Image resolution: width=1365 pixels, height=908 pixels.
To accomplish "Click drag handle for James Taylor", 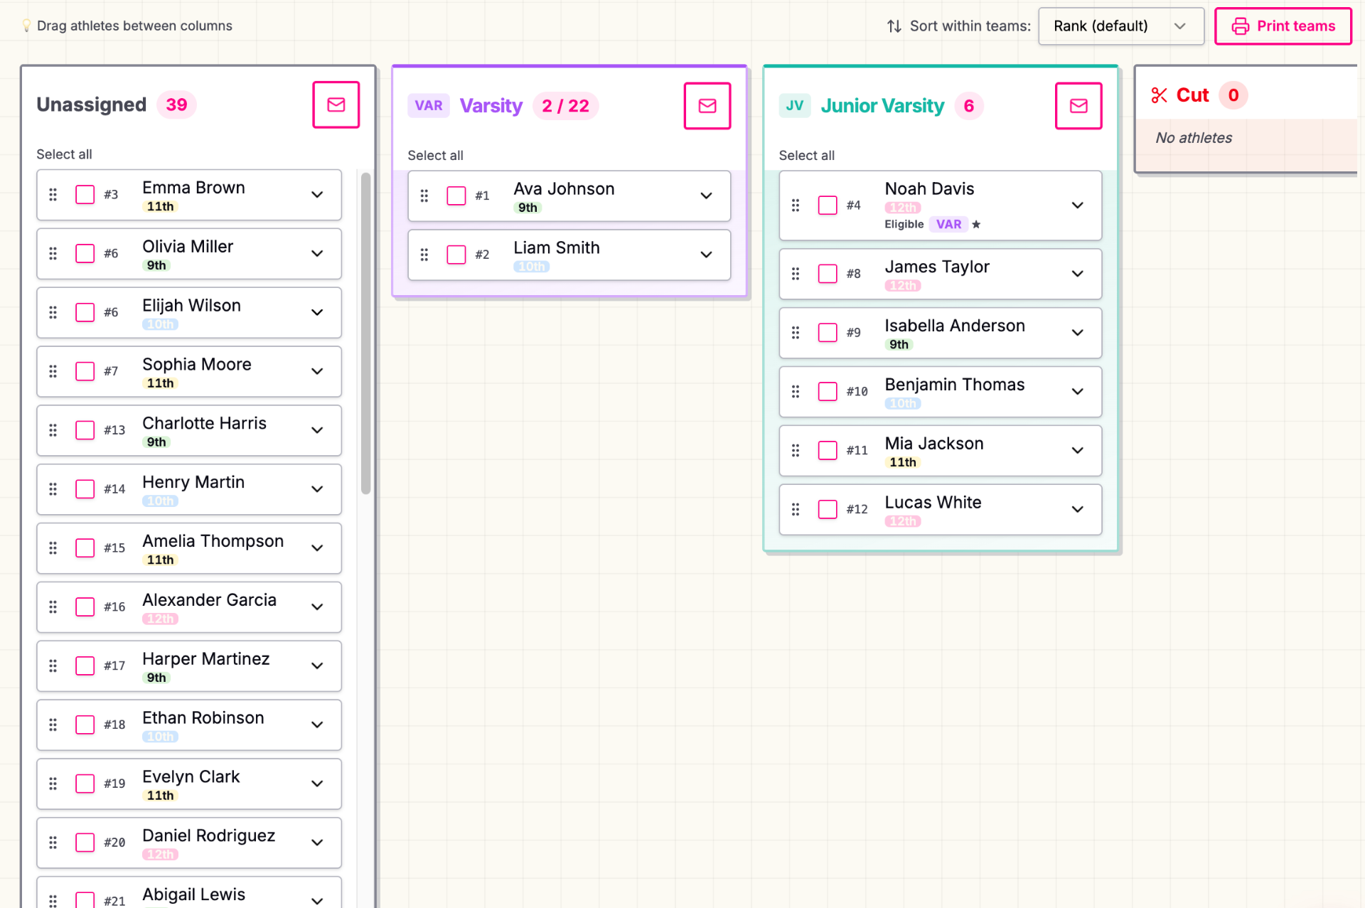I will coord(795,274).
